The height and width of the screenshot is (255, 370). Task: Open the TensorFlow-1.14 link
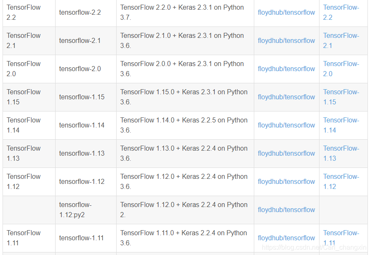coord(341,125)
